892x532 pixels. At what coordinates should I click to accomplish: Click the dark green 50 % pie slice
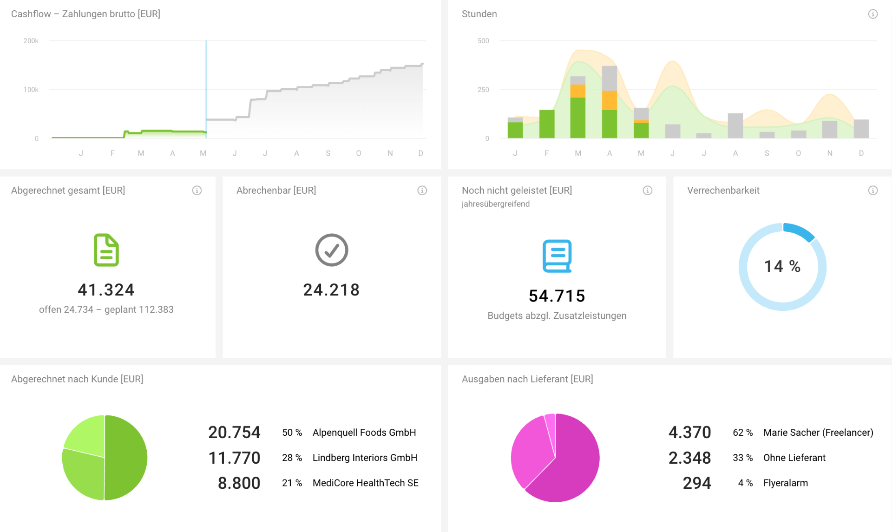point(126,458)
